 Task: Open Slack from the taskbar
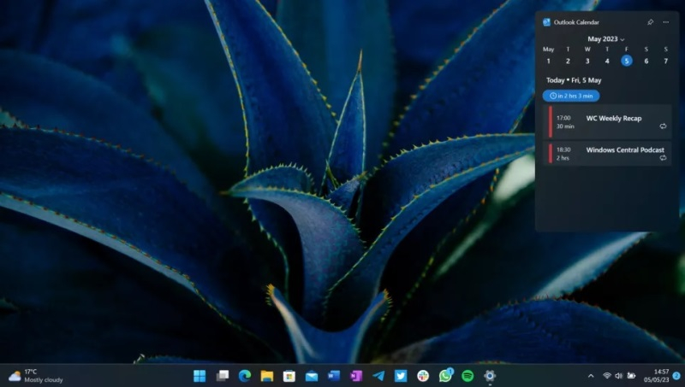(423, 376)
